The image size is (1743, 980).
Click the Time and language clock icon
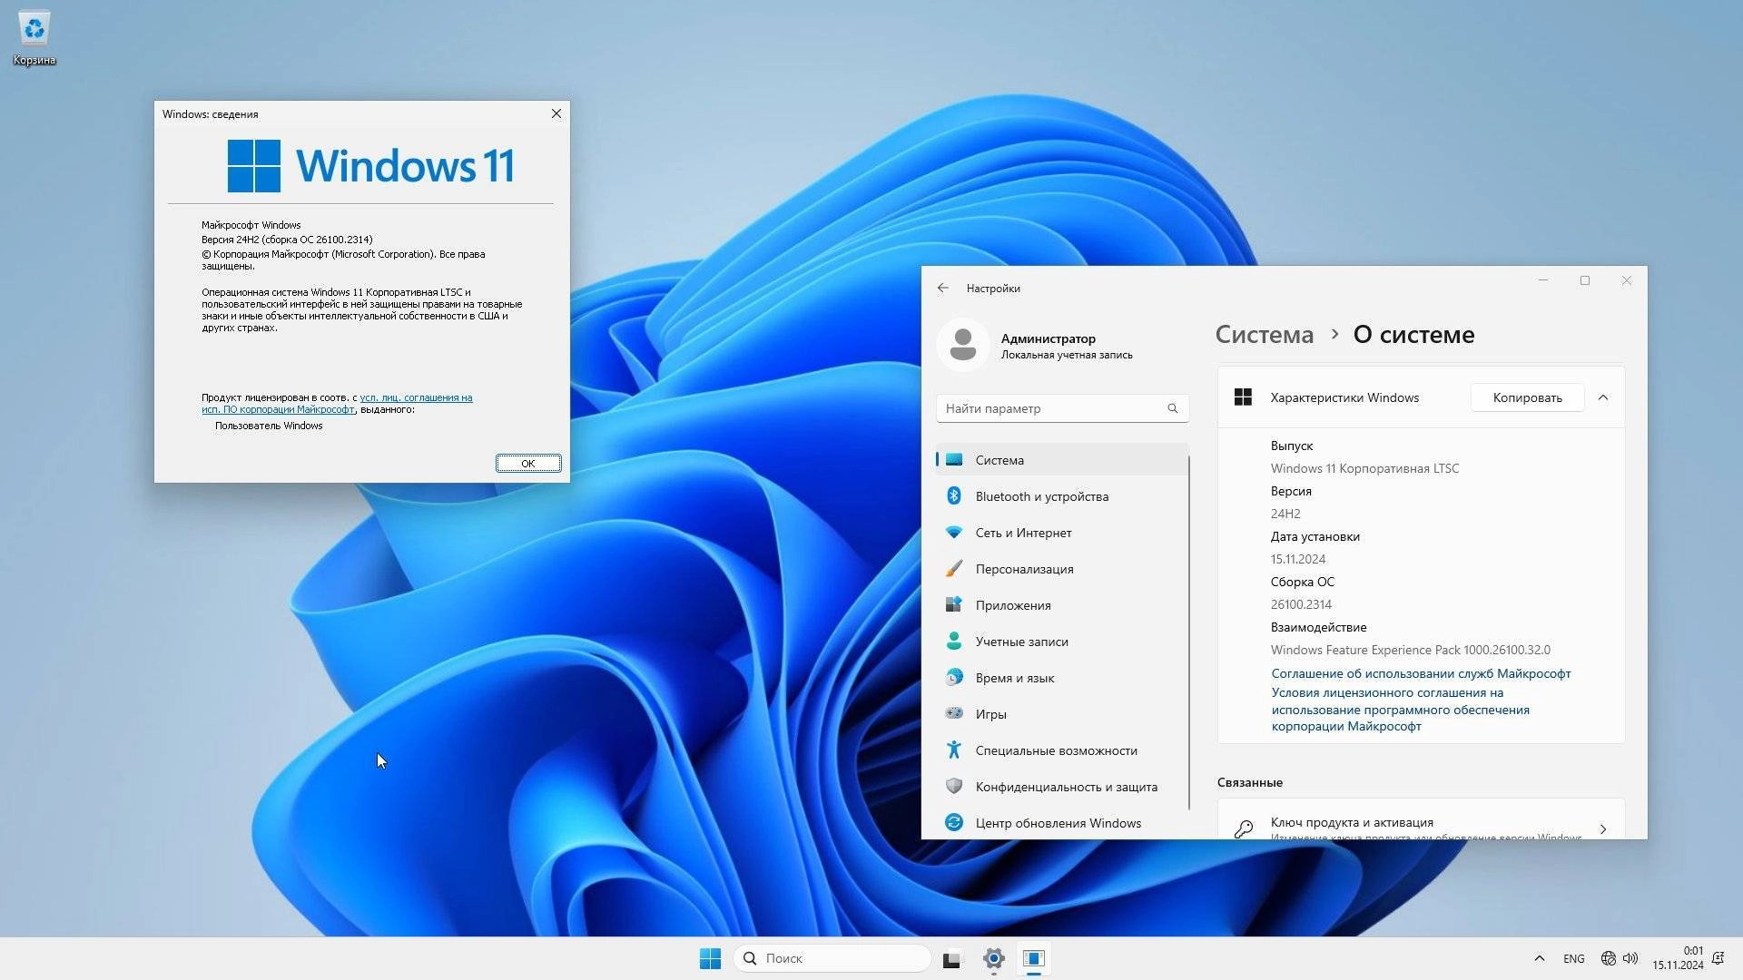pyautogui.click(x=953, y=677)
